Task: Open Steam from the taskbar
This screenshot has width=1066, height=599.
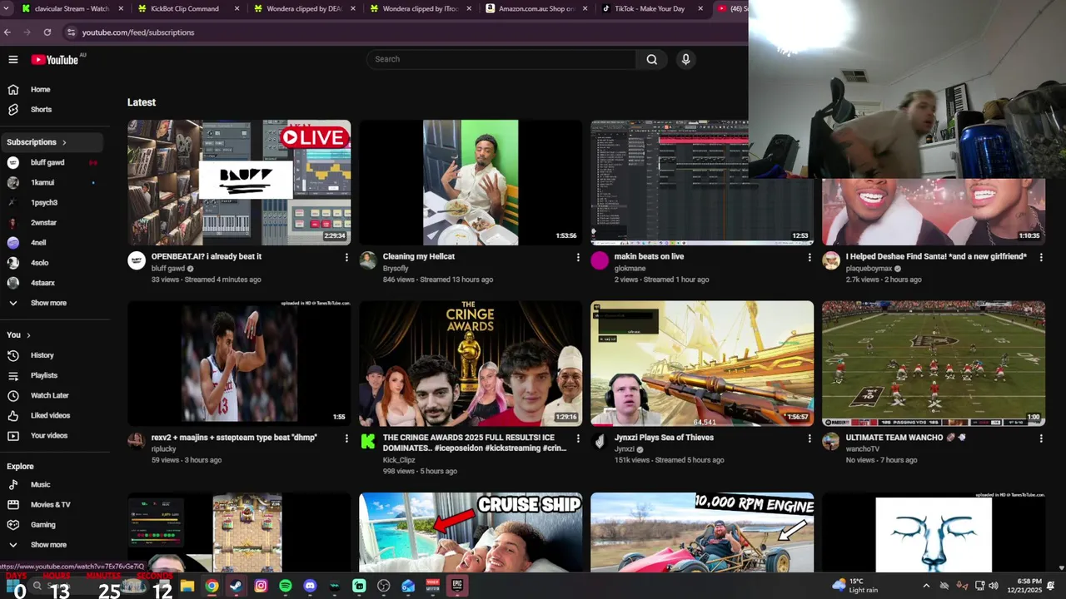Action: coord(237,586)
